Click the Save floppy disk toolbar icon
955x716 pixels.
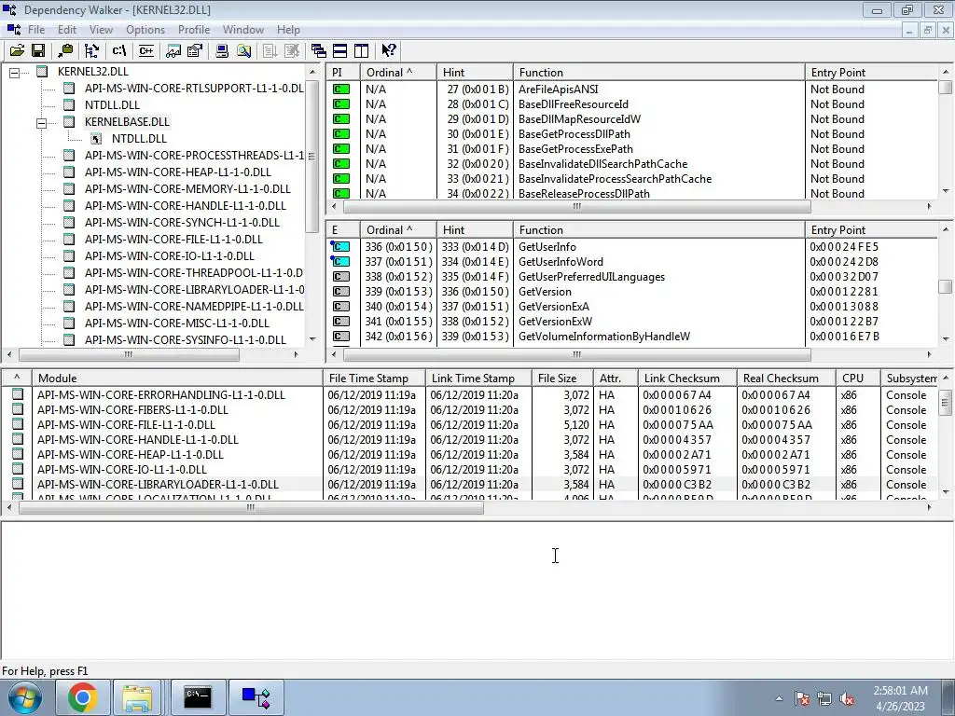37,50
